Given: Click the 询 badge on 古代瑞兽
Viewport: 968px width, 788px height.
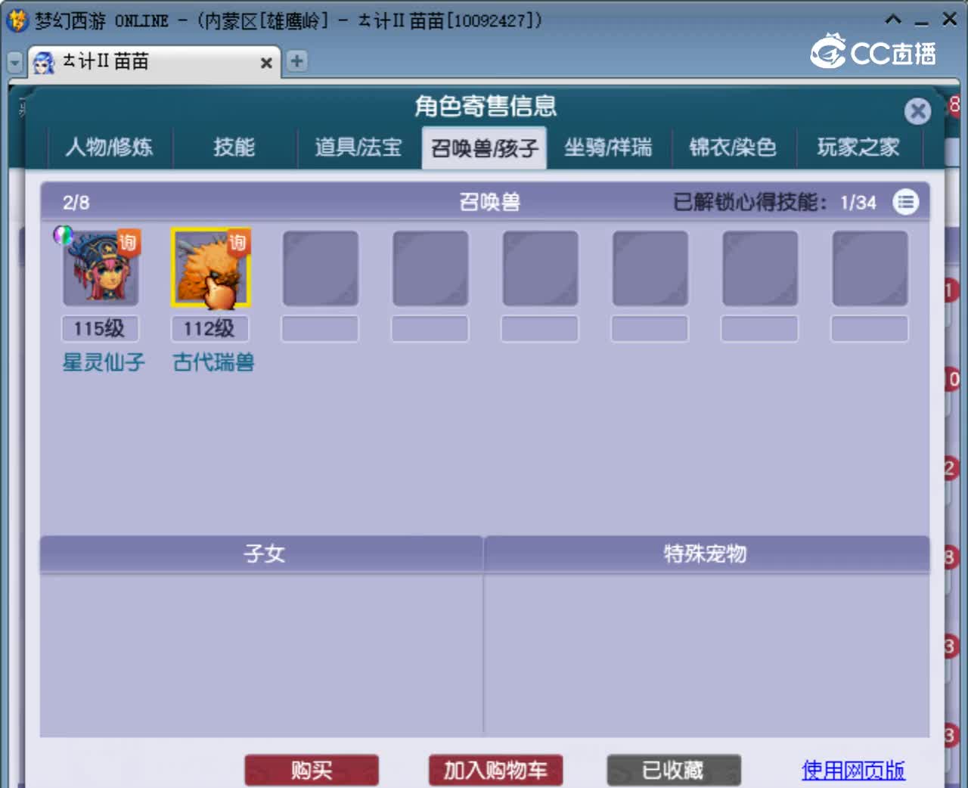Looking at the screenshot, I should [x=238, y=243].
